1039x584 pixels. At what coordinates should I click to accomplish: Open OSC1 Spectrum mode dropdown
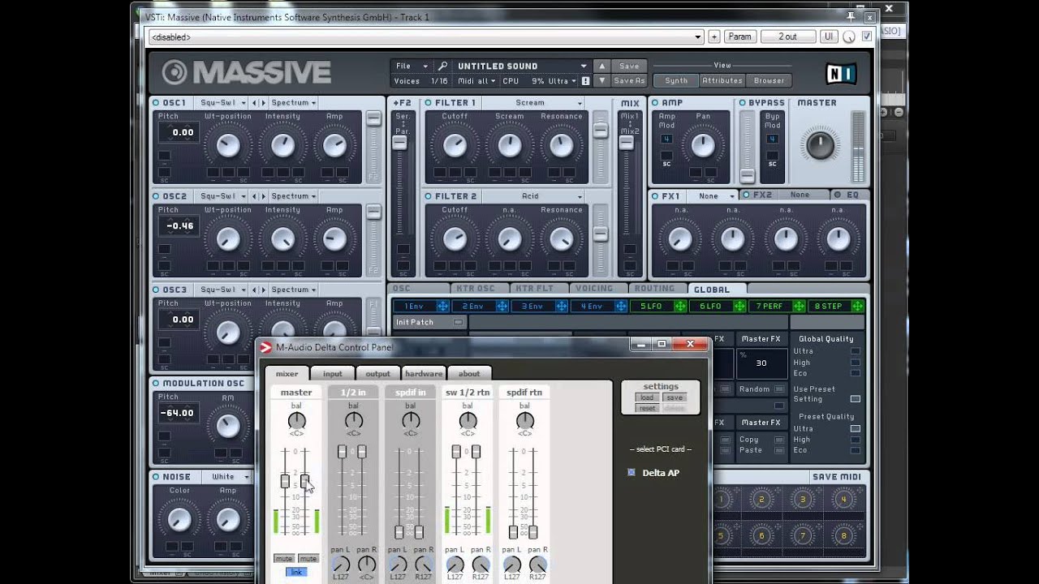pyautogui.click(x=293, y=103)
